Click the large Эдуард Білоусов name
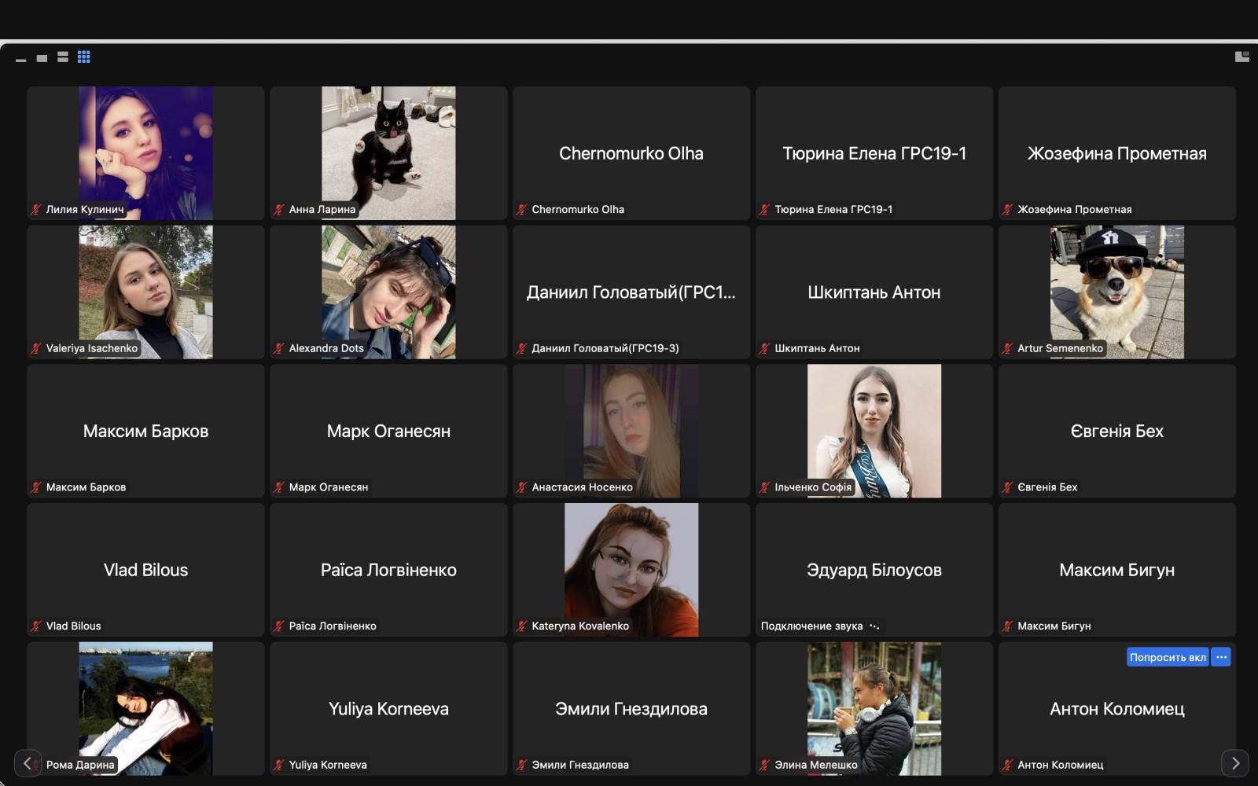The height and width of the screenshot is (786, 1258). (x=874, y=570)
